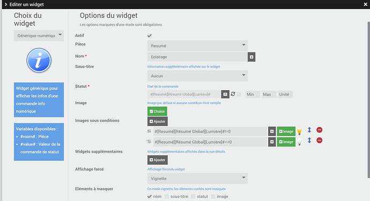Click the vertical scrollbar of the dialog
Image resolution: width=370 pixels, height=201 pixels.
click(x=368, y=100)
